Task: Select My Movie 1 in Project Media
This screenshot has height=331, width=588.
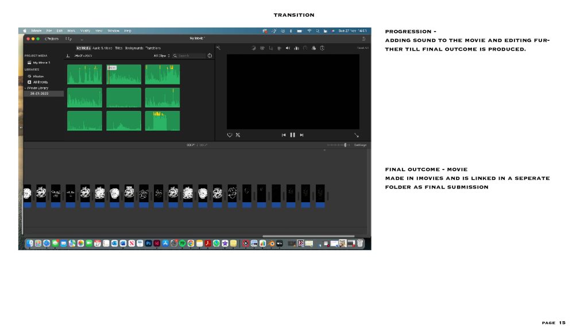Action: pyautogui.click(x=41, y=63)
